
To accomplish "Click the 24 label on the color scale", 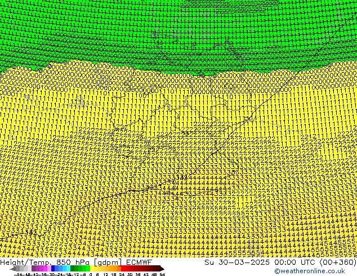I will coord(122,274).
